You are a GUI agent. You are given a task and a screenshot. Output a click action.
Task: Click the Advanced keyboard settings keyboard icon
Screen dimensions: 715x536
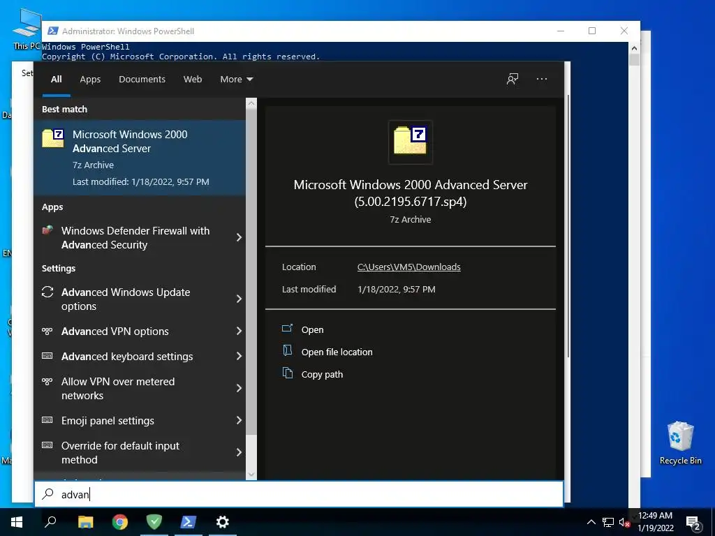(x=47, y=356)
